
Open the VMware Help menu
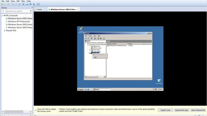tap(29, 1)
